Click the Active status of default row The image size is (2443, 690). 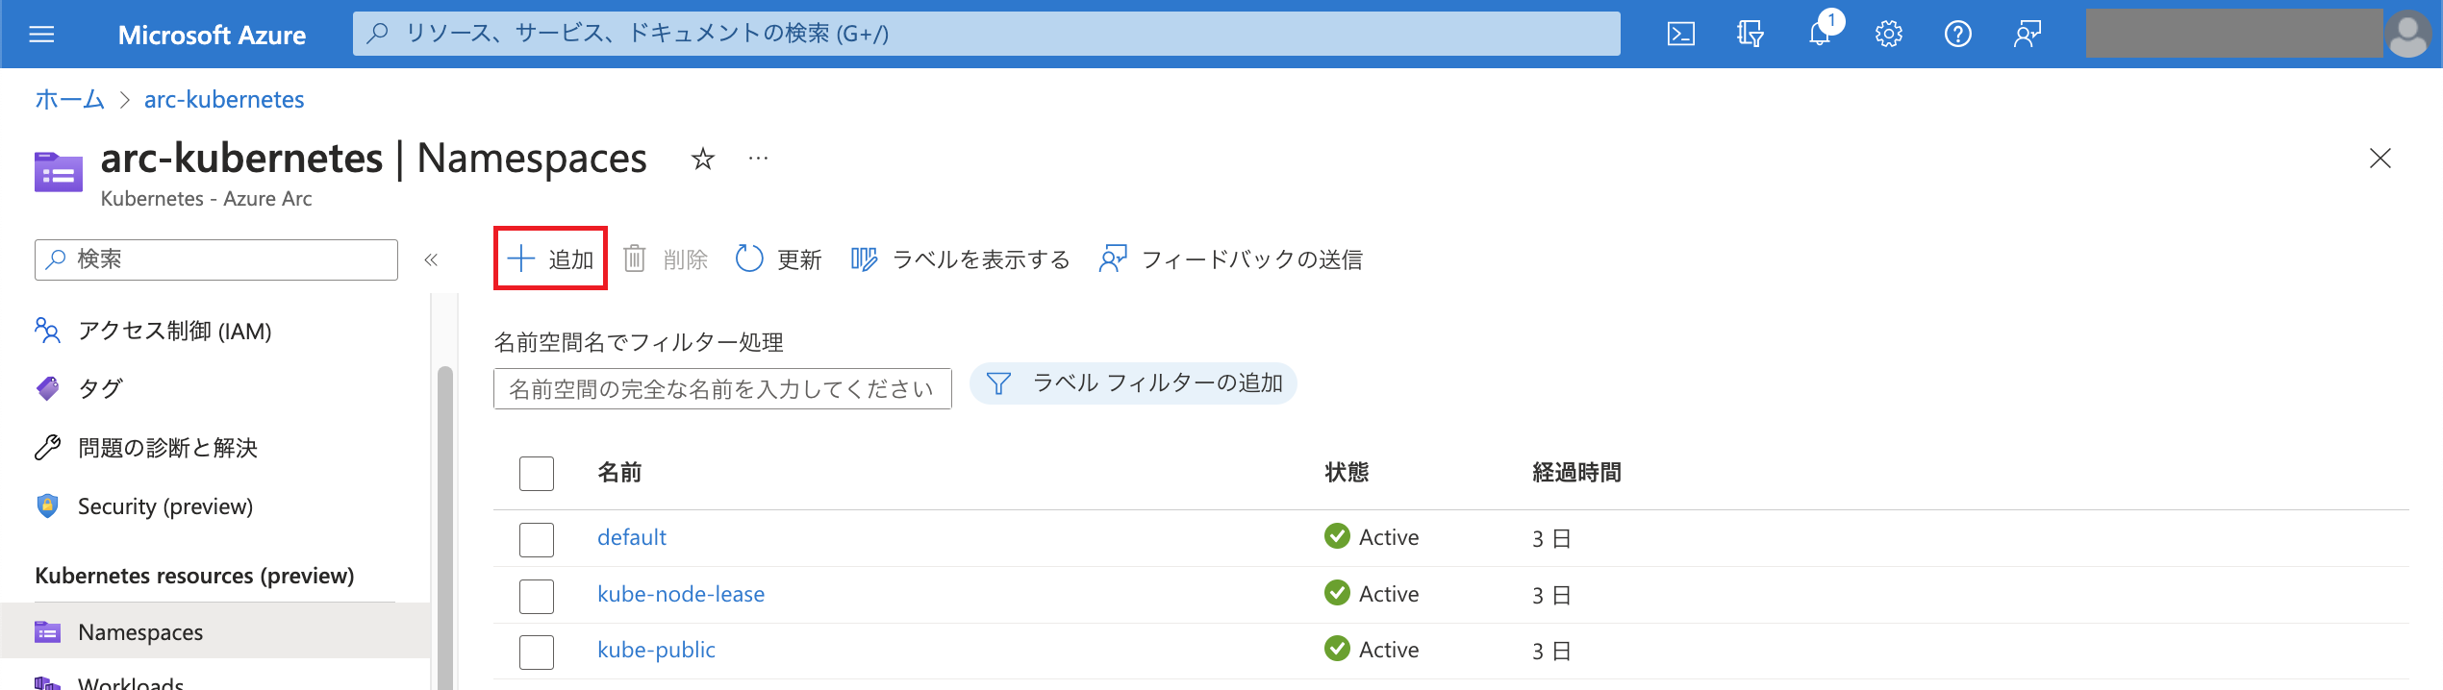point(1372,537)
